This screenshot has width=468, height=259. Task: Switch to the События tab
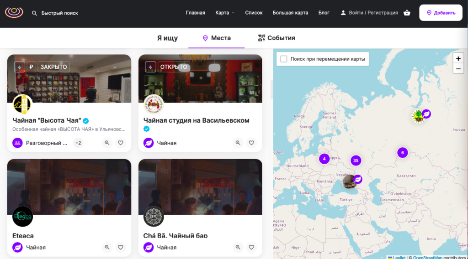click(x=277, y=38)
